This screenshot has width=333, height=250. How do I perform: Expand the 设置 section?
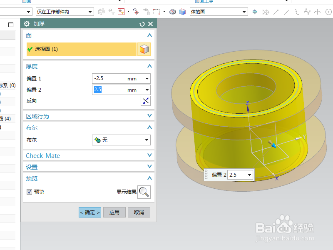149,166
